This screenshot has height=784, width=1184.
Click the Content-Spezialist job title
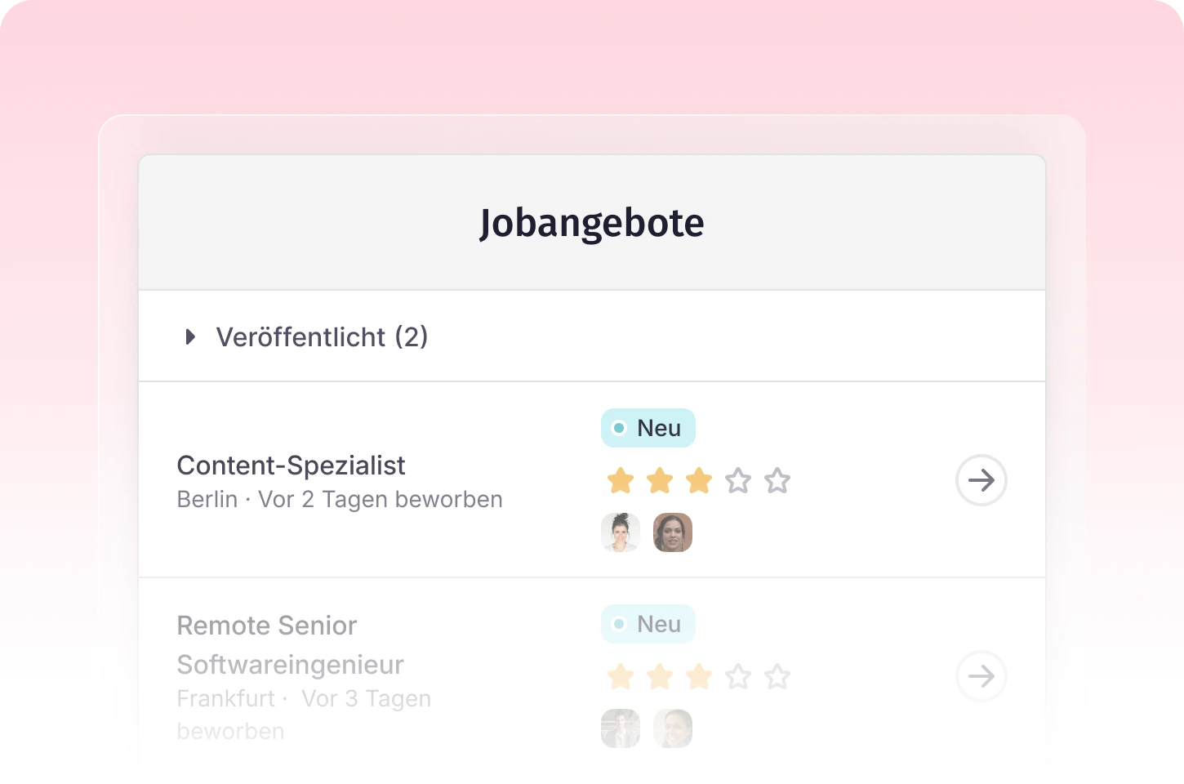pyautogui.click(x=291, y=465)
